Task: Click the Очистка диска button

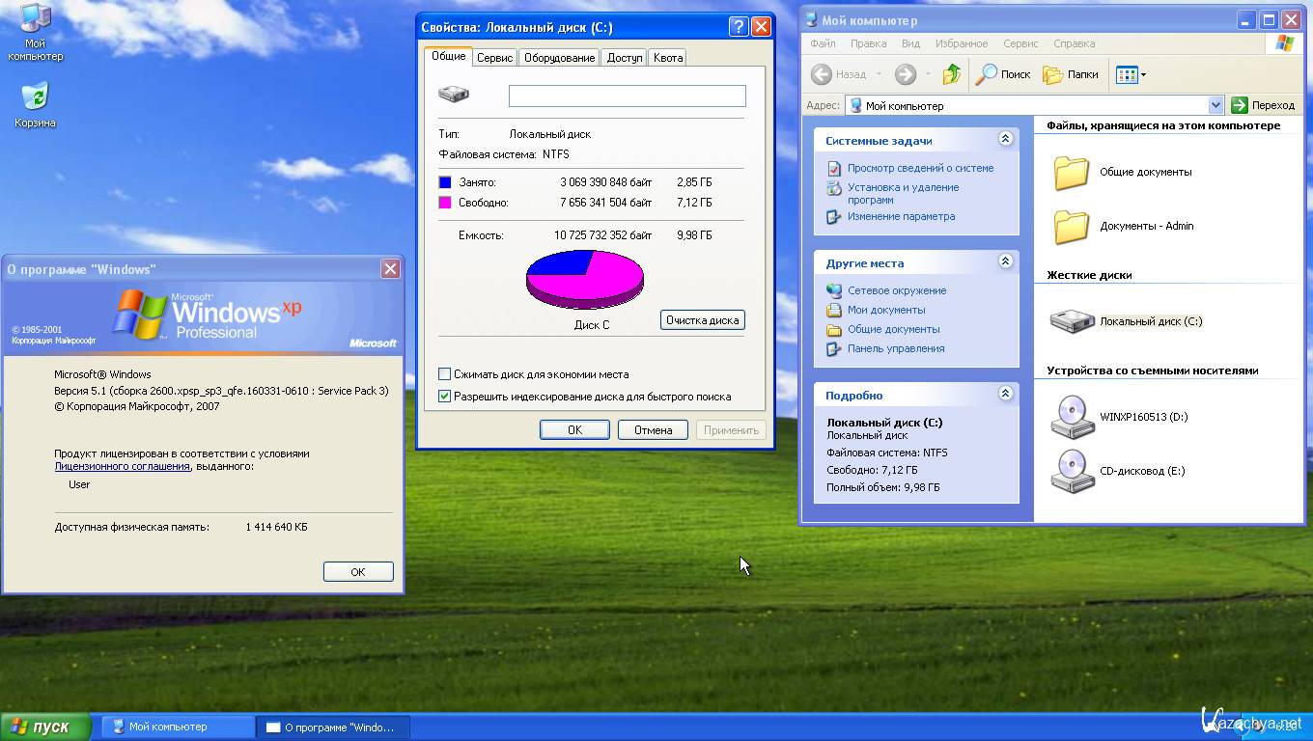Action: 702,320
